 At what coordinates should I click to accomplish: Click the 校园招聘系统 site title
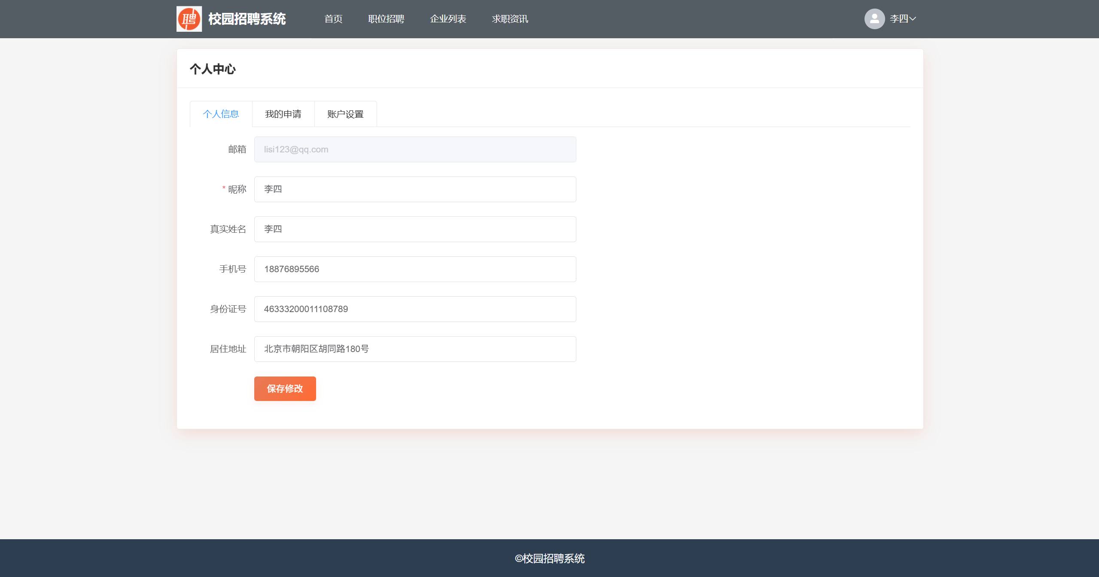point(247,19)
